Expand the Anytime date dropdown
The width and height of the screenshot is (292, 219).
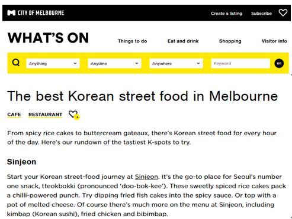(114, 63)
